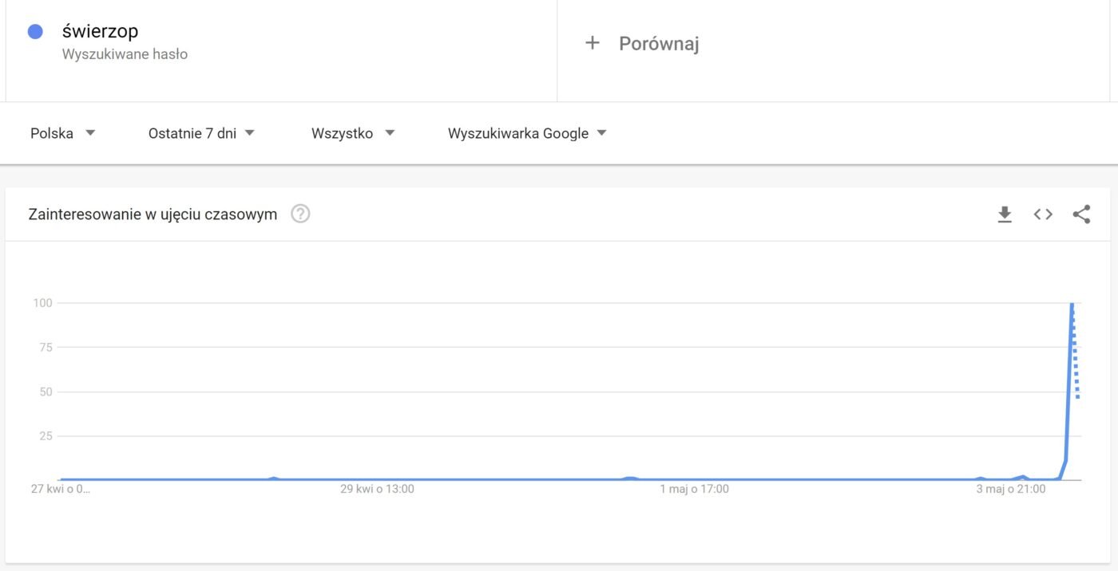Add a comparison term with Porównaj
This screenshot has height=571, width=1118.
[x=659, y=44]
